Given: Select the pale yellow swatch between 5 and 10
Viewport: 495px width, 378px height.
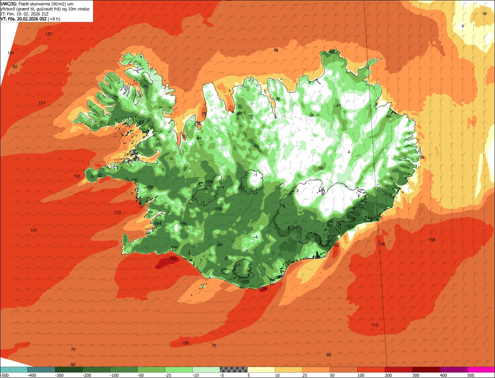Looking at the screenshot, I should point(261,369).
